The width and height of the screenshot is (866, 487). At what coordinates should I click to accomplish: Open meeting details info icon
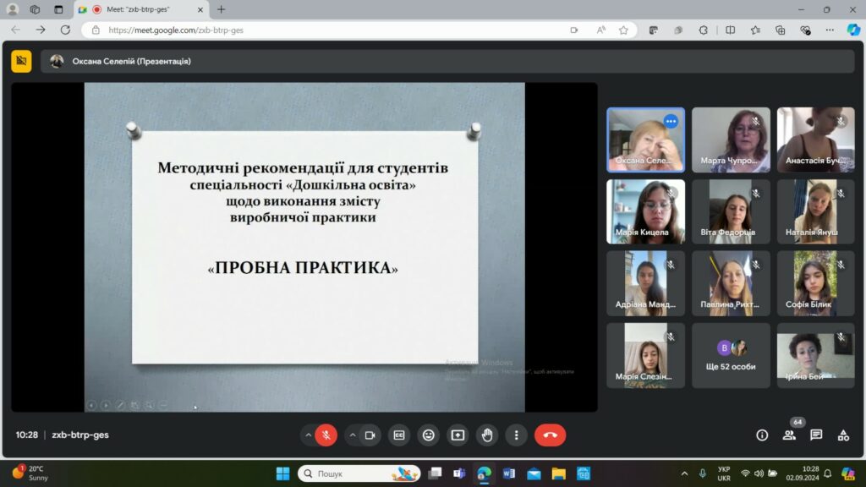762,435
